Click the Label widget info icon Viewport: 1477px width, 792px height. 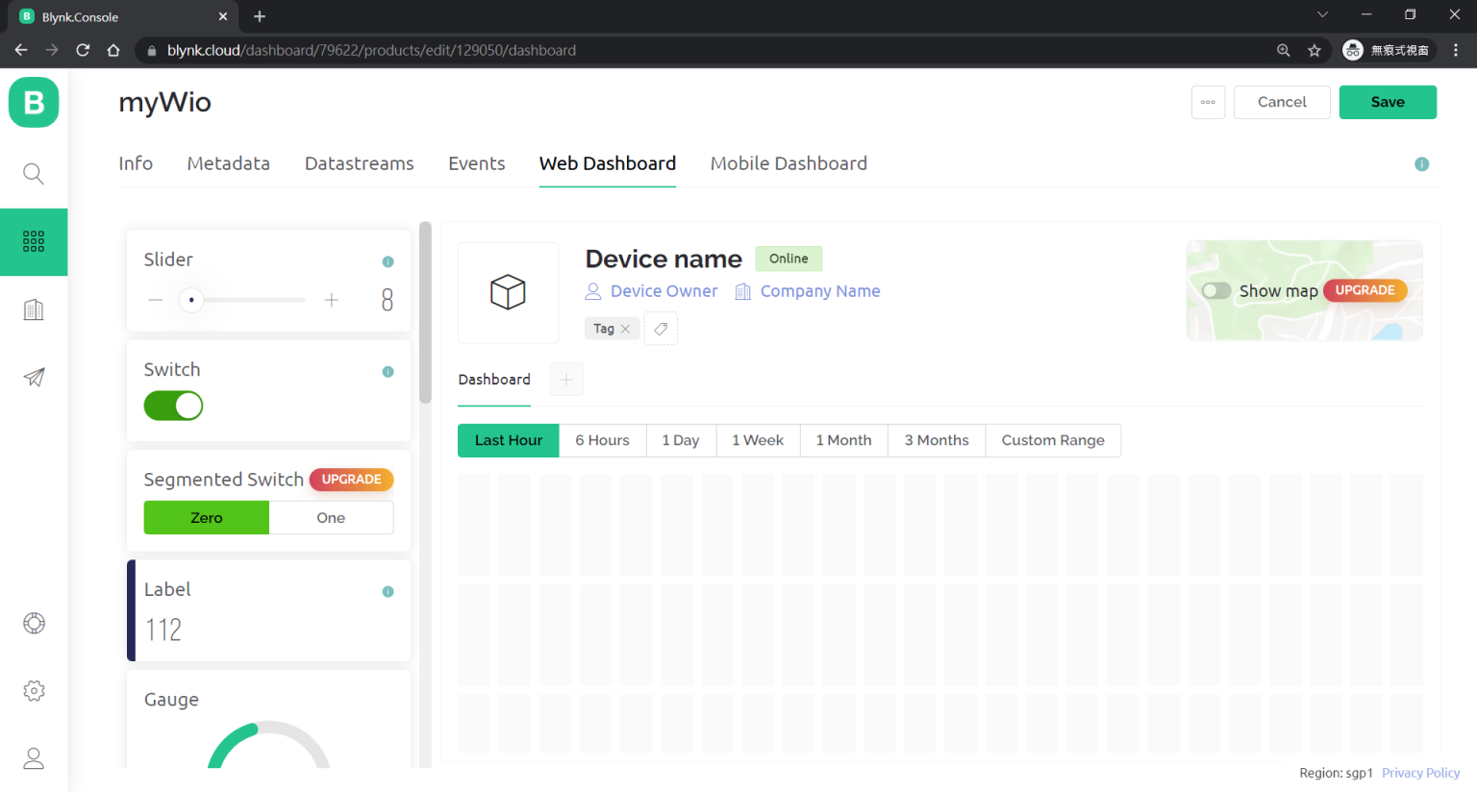point(388,592)
